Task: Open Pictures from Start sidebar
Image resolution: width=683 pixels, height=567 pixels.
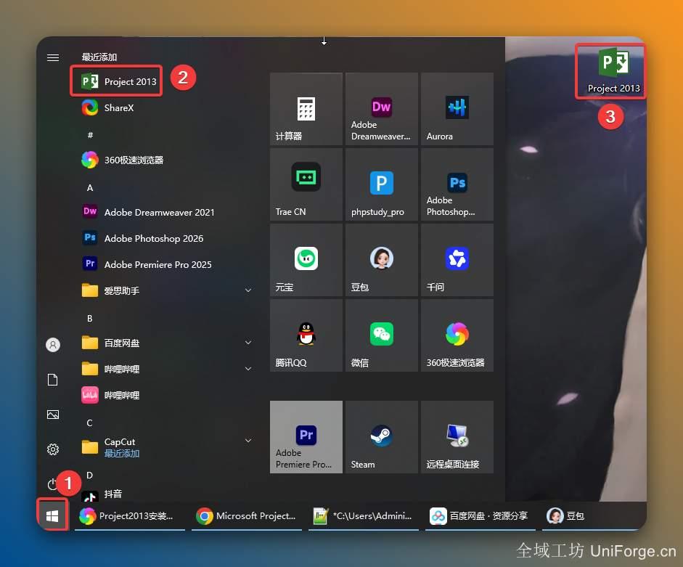Action: [53, 415]
